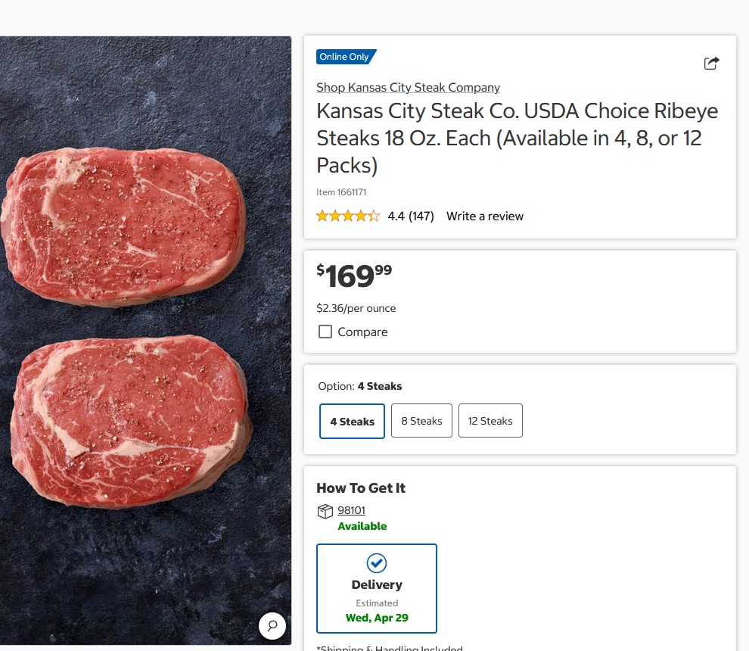Click the Online Only badge

[345, 57]
